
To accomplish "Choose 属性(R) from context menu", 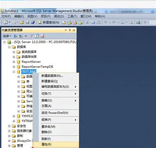I will coord(56,144).
